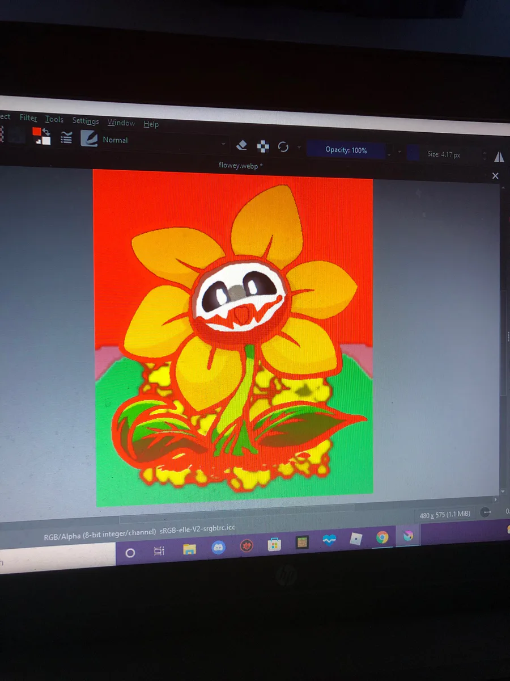Toggle the horizontal mirror tool icon
This screenshot has width=510, height=681.
tap(499, 157)
